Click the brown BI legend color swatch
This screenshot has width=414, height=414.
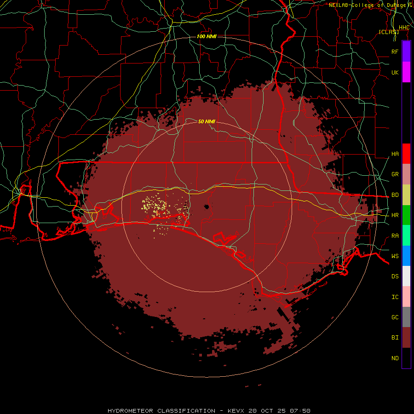(406, 338)
